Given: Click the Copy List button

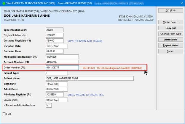Looking at the screenshot, I should 170,28.
